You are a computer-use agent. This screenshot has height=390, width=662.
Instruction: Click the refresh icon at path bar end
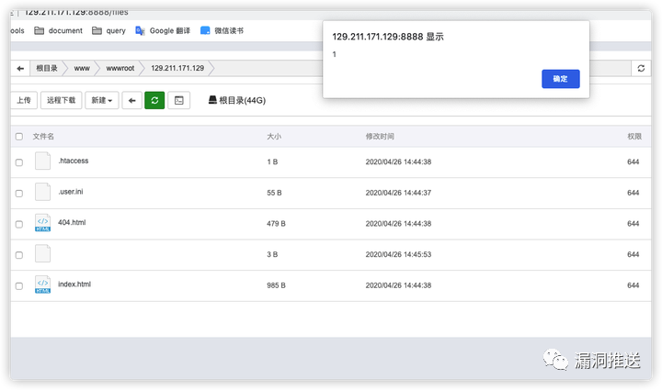[x=641, y=68]
